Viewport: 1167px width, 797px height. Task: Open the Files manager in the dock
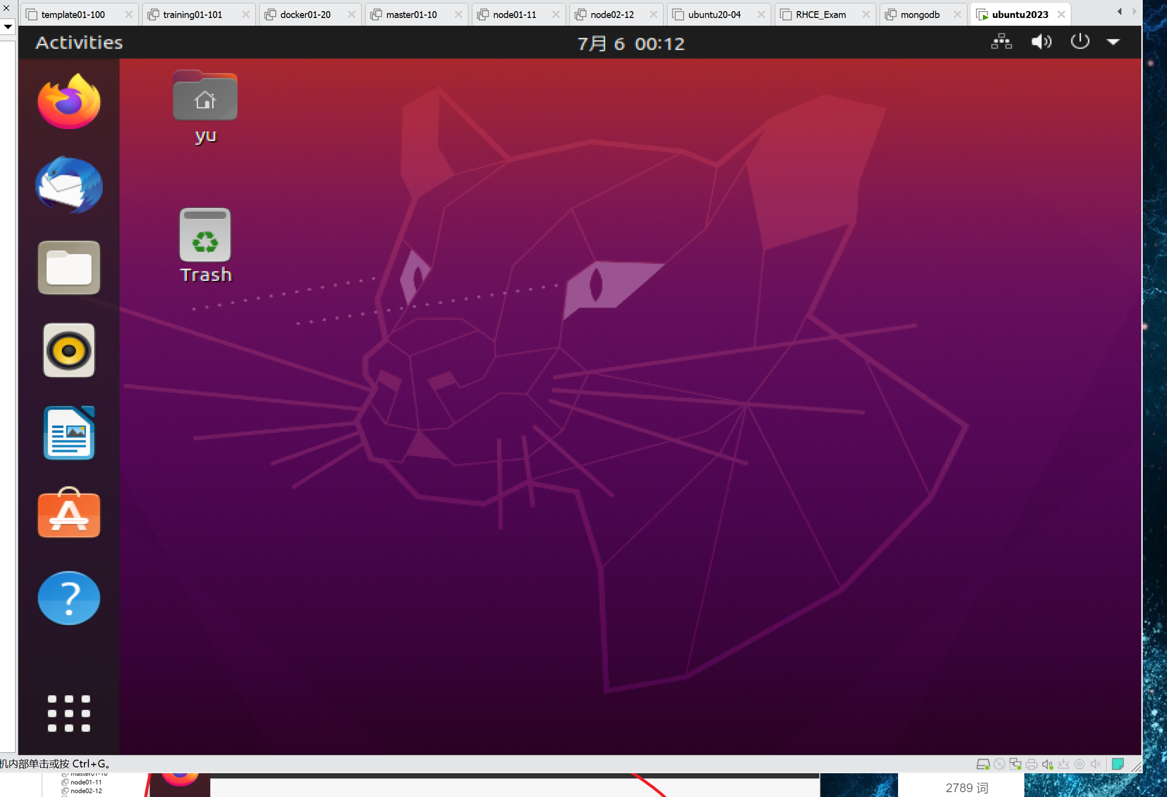click(x=69, y=267)
